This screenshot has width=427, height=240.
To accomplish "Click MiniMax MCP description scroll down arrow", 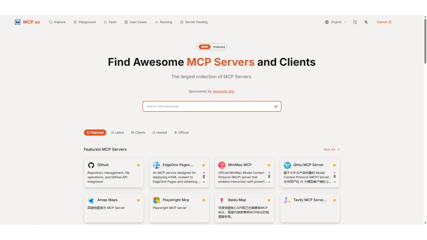I will point(269,182).
